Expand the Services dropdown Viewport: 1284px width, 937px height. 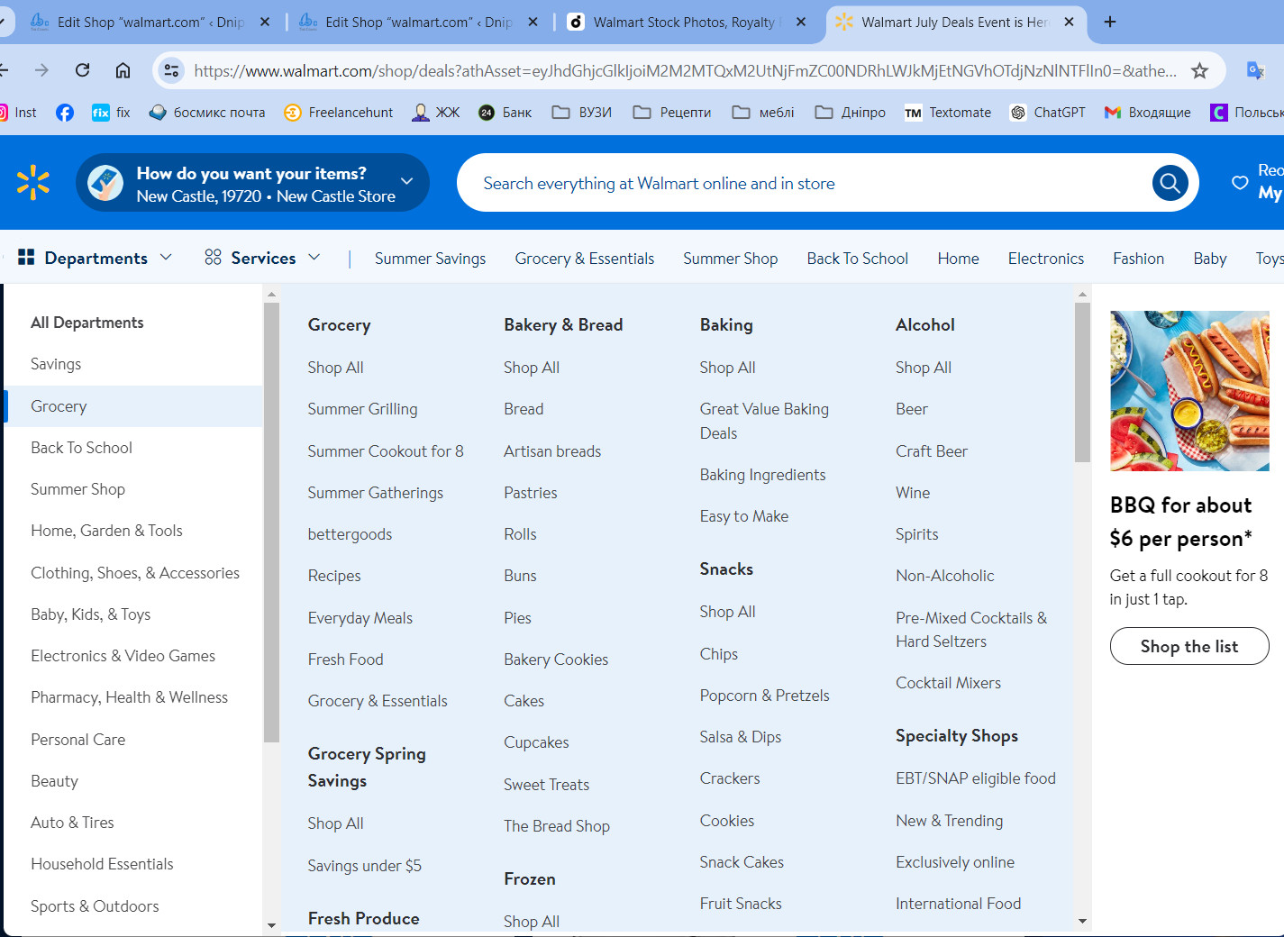(262, 258)
